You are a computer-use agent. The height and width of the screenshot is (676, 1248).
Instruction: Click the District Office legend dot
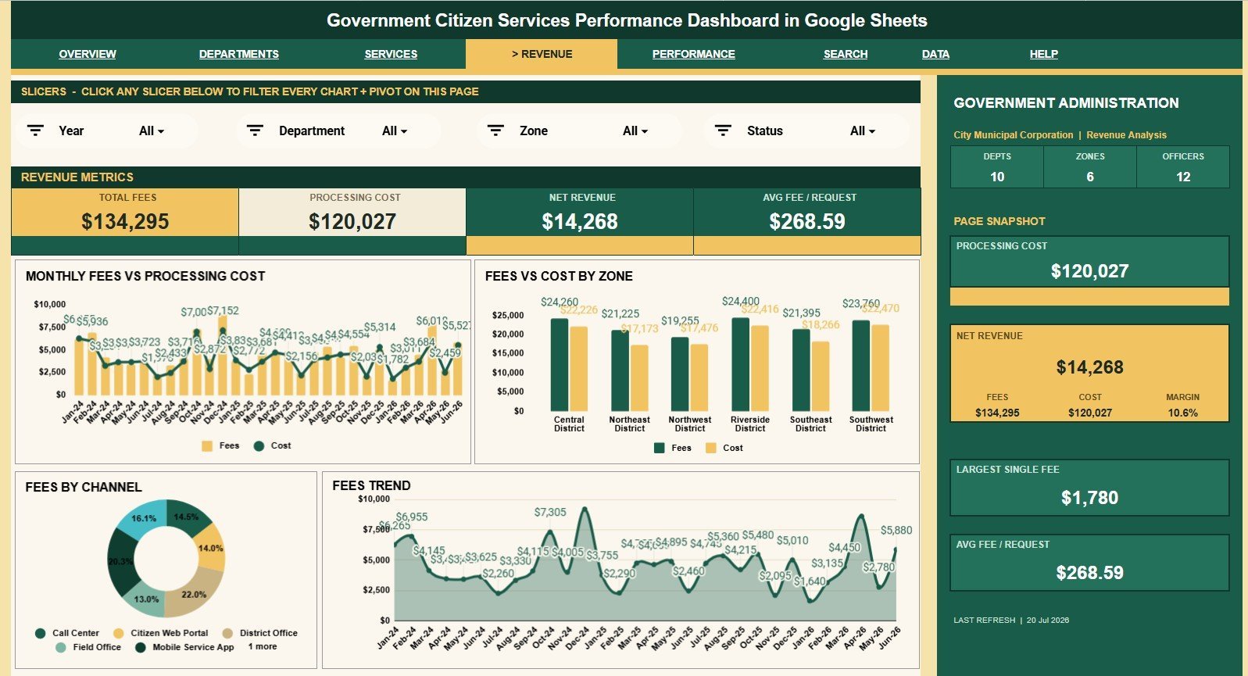[227, 633]
